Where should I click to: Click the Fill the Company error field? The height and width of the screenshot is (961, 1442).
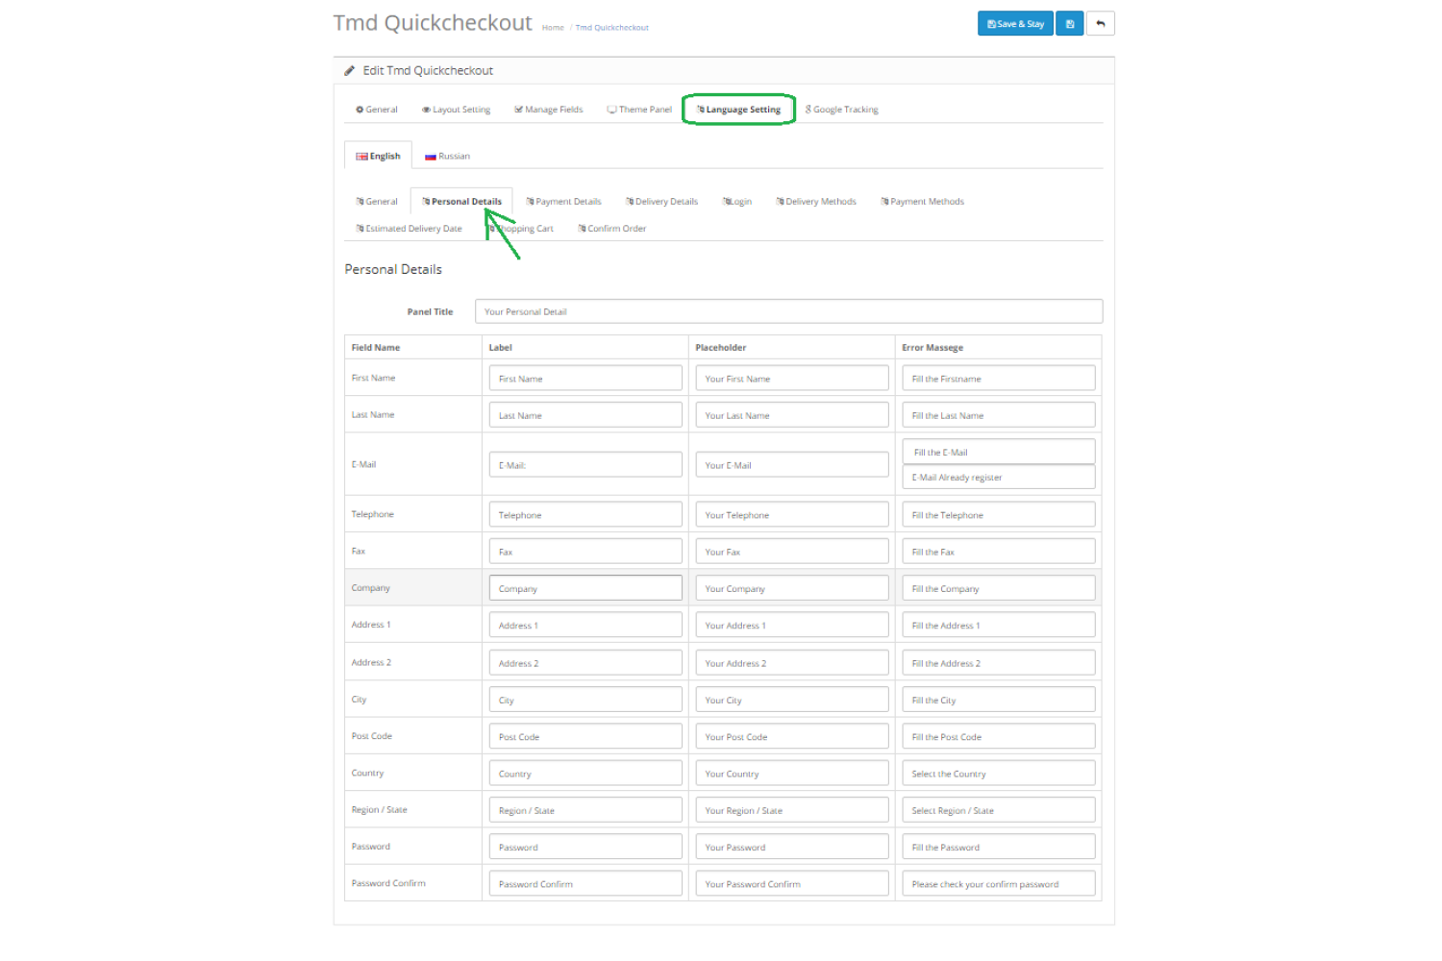click(999, 588)
